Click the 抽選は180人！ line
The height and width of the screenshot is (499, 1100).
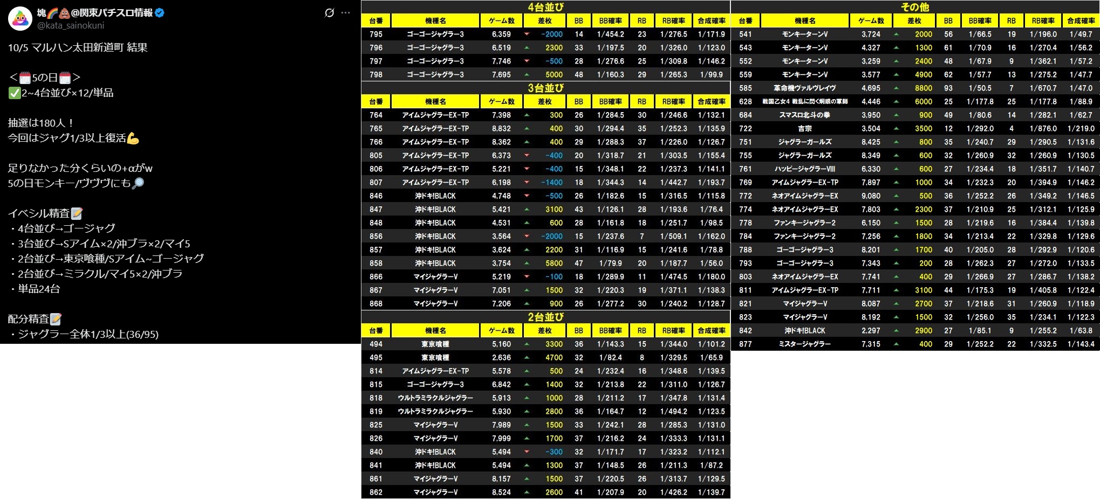click(42, 123)
